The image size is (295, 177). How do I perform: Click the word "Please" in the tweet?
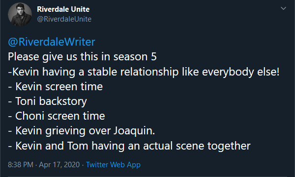point(23,56)
